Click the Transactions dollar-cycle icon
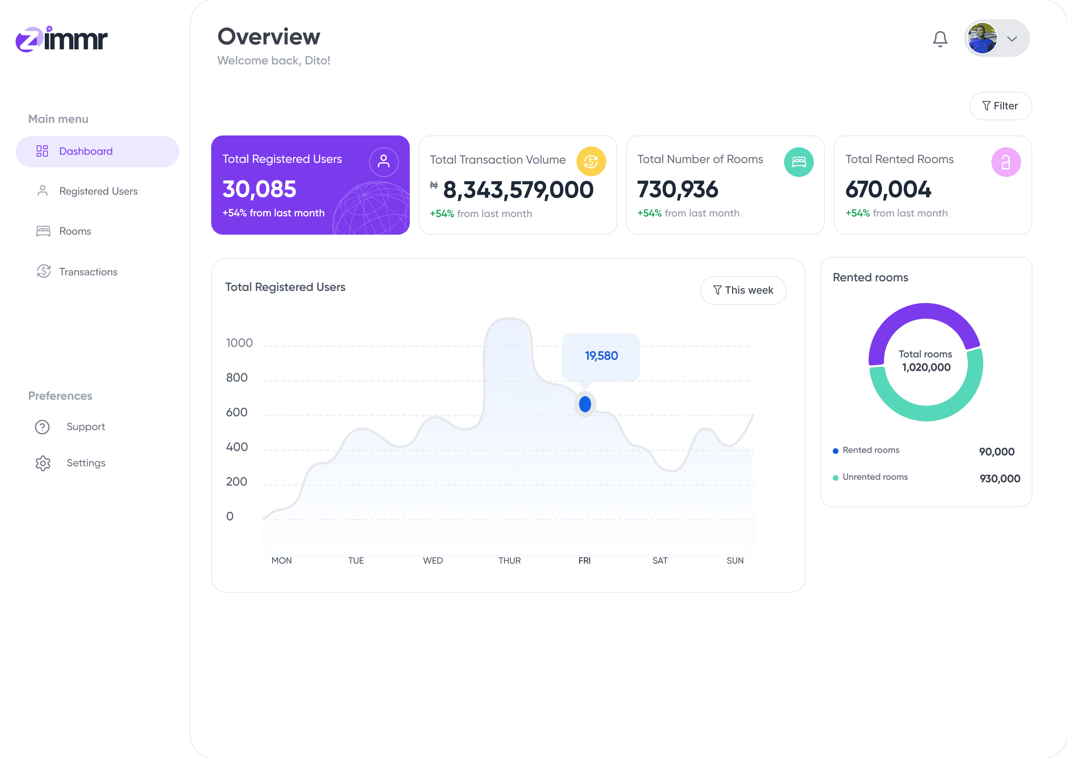Image resolution: width=1067 pixels, height=758 pixels. (x=43, y=271)
